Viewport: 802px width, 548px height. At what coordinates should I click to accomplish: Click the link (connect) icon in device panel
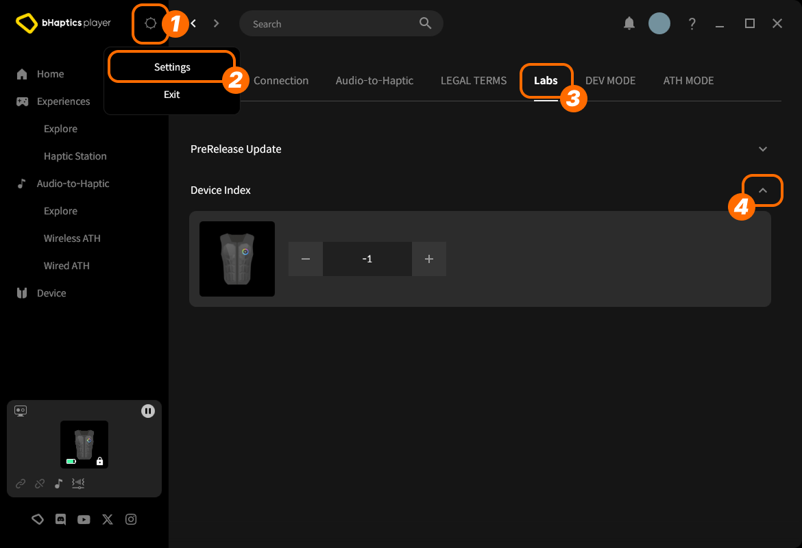(21, 484)
